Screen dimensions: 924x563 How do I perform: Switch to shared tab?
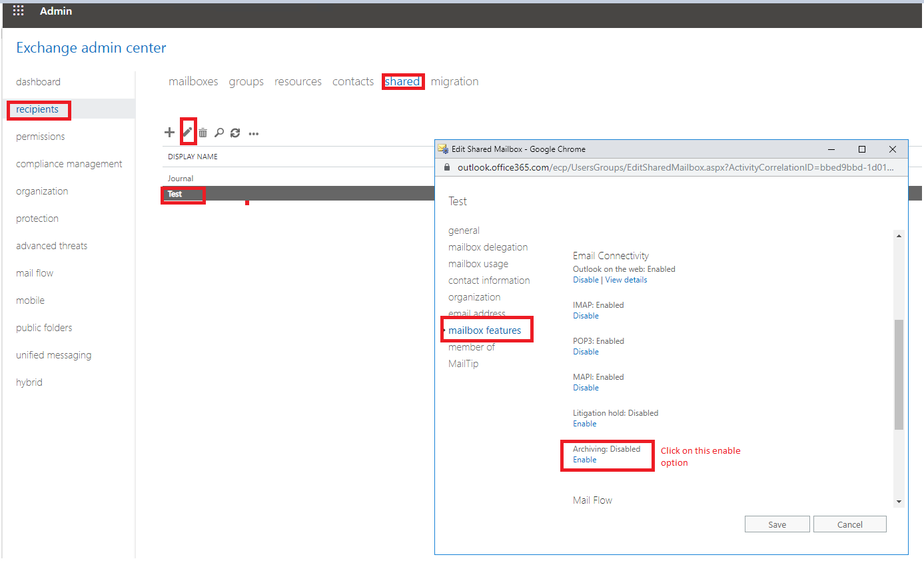click(x=402, y=81)
